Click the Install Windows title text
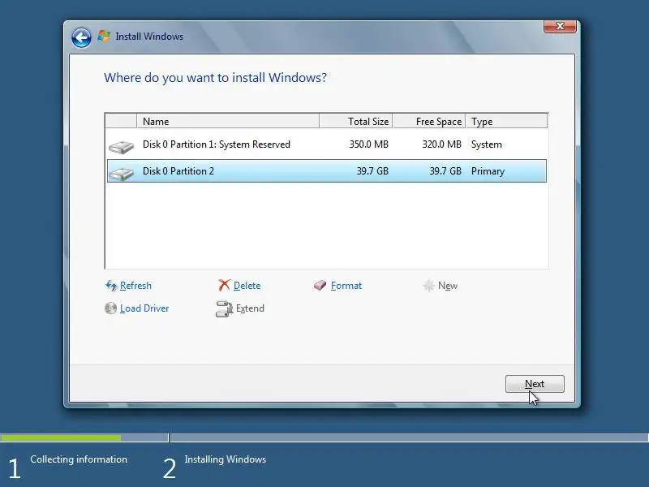This screenshot has width=649, height=487. [149, 37]
